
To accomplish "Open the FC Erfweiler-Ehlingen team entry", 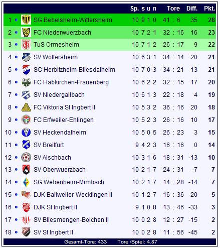I will (64, 120).
